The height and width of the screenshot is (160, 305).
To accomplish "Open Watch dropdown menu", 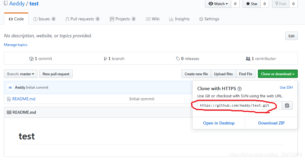I will [218, 4].
